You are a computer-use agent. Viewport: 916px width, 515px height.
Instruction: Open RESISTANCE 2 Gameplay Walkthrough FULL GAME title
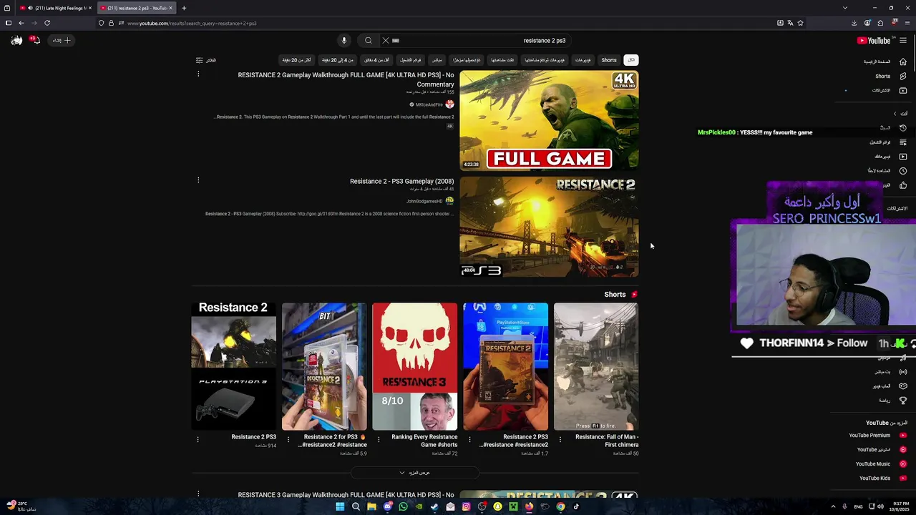coord(346,79)
